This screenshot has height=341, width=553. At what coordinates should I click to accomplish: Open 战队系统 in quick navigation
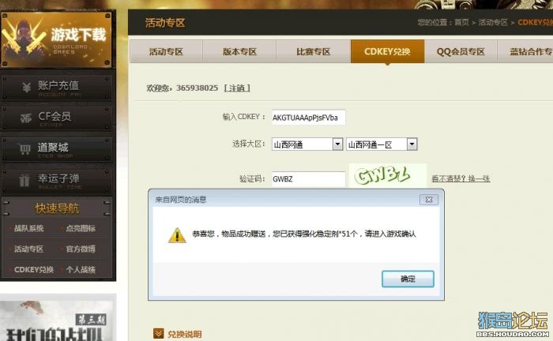click(x=28, y=228)
